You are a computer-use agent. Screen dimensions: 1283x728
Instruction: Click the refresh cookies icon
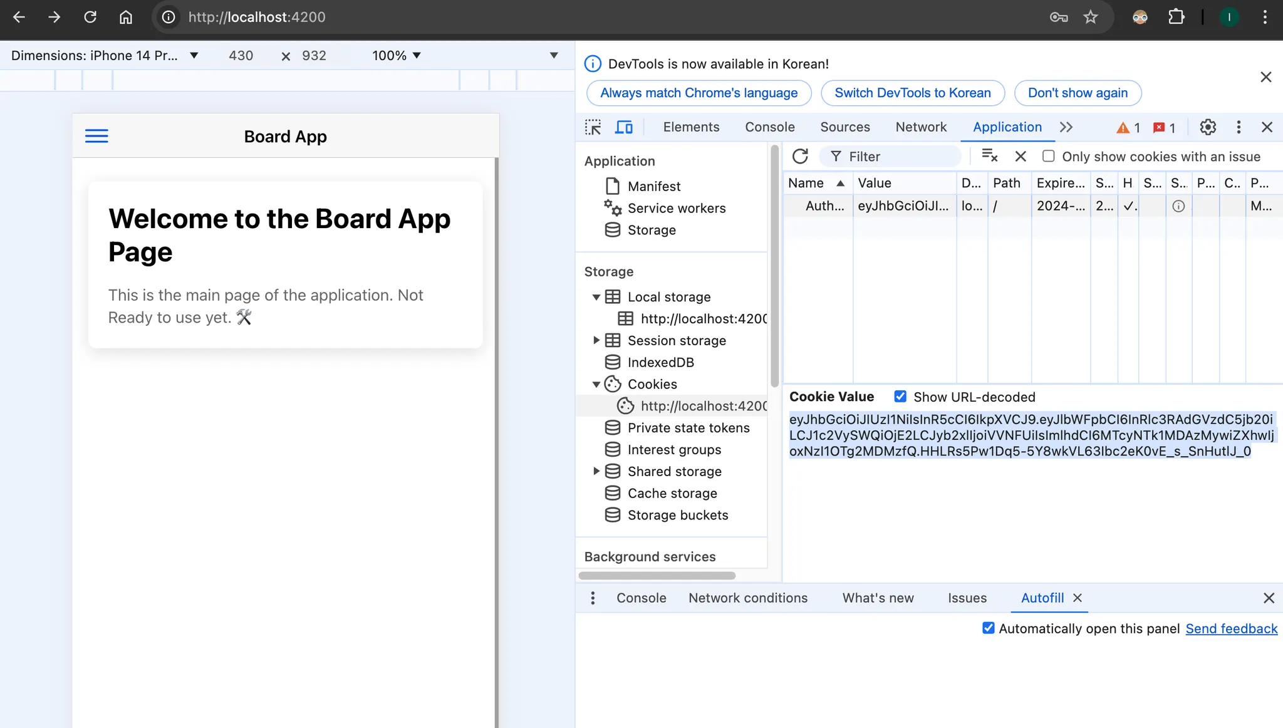click(800, 156)
